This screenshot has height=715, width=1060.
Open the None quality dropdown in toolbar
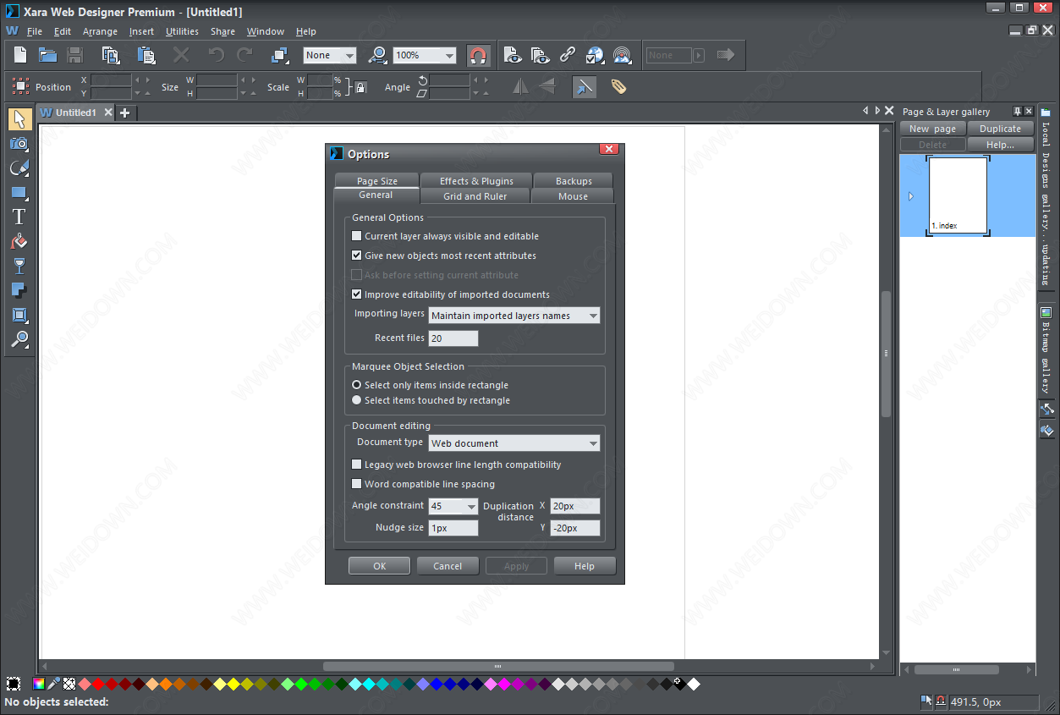click(349, 55)
